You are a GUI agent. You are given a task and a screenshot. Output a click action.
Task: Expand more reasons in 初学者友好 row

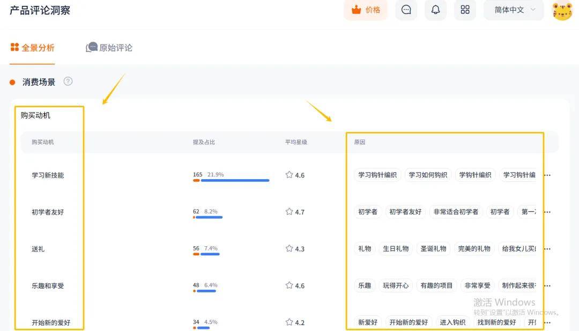tap(547, 212)
